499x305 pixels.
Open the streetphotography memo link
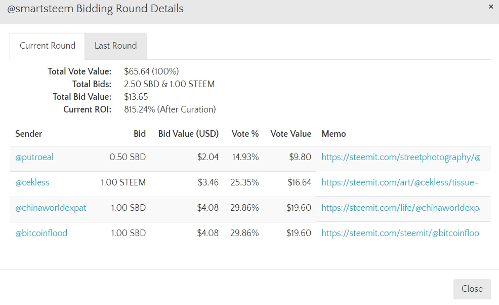(400, 157)
